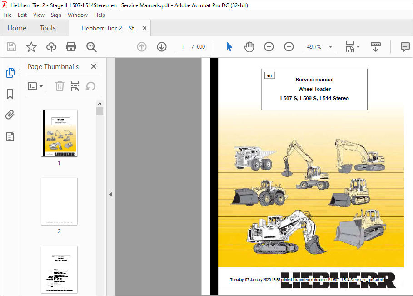This screenshot has height=296, width=413.
Task: Open Page Thumbnails pane in sidebar
Action: 10,73
